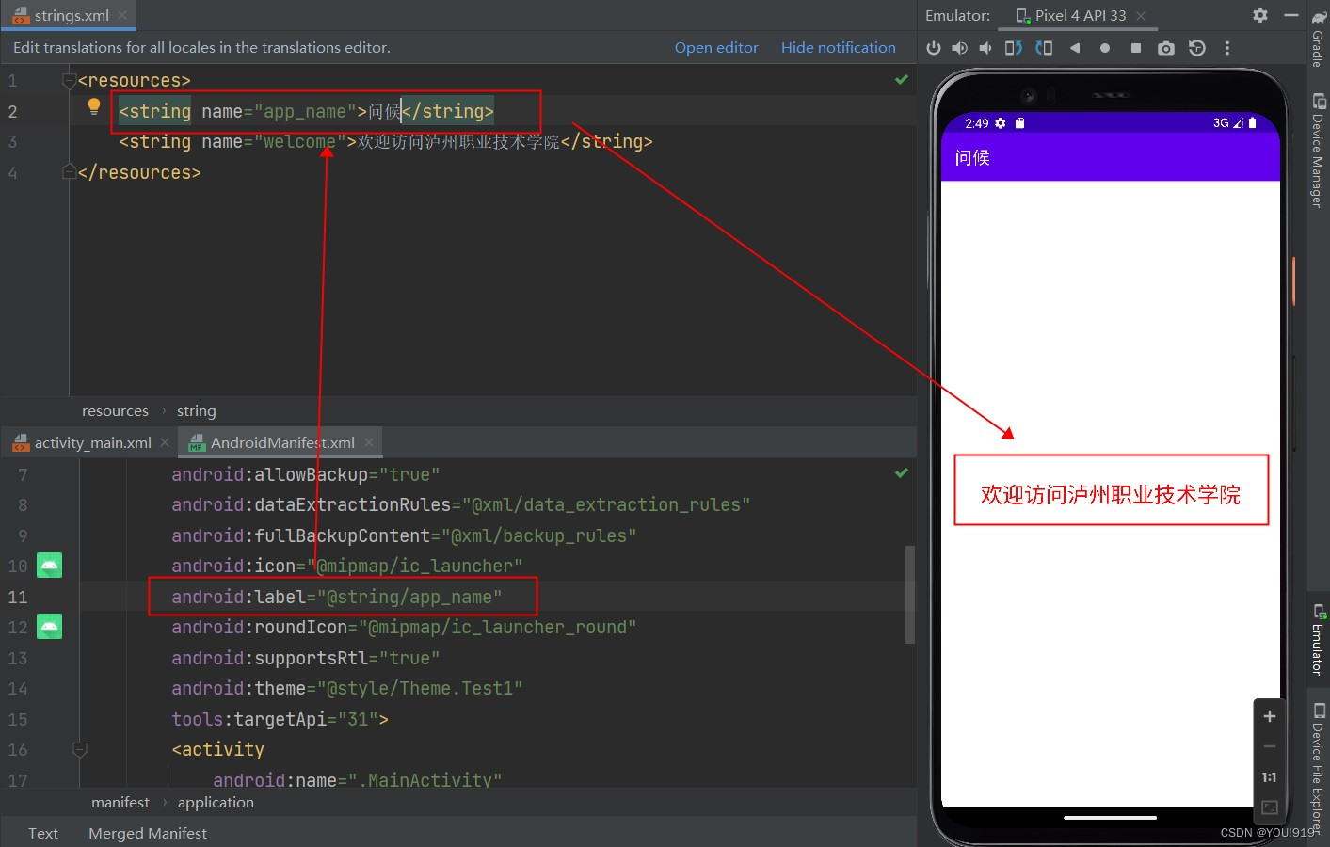Click the manifest breadcrumb

tap(120, 802)
